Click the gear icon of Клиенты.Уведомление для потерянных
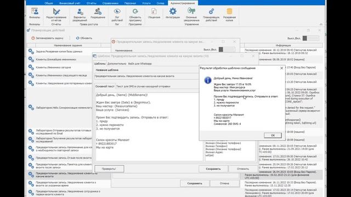351x197 pixels. [31, 83]
